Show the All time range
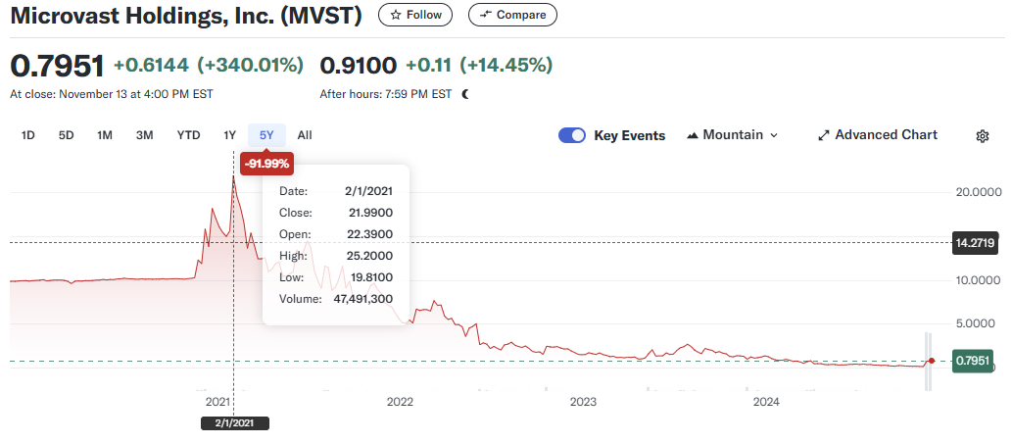 point(305,135)
